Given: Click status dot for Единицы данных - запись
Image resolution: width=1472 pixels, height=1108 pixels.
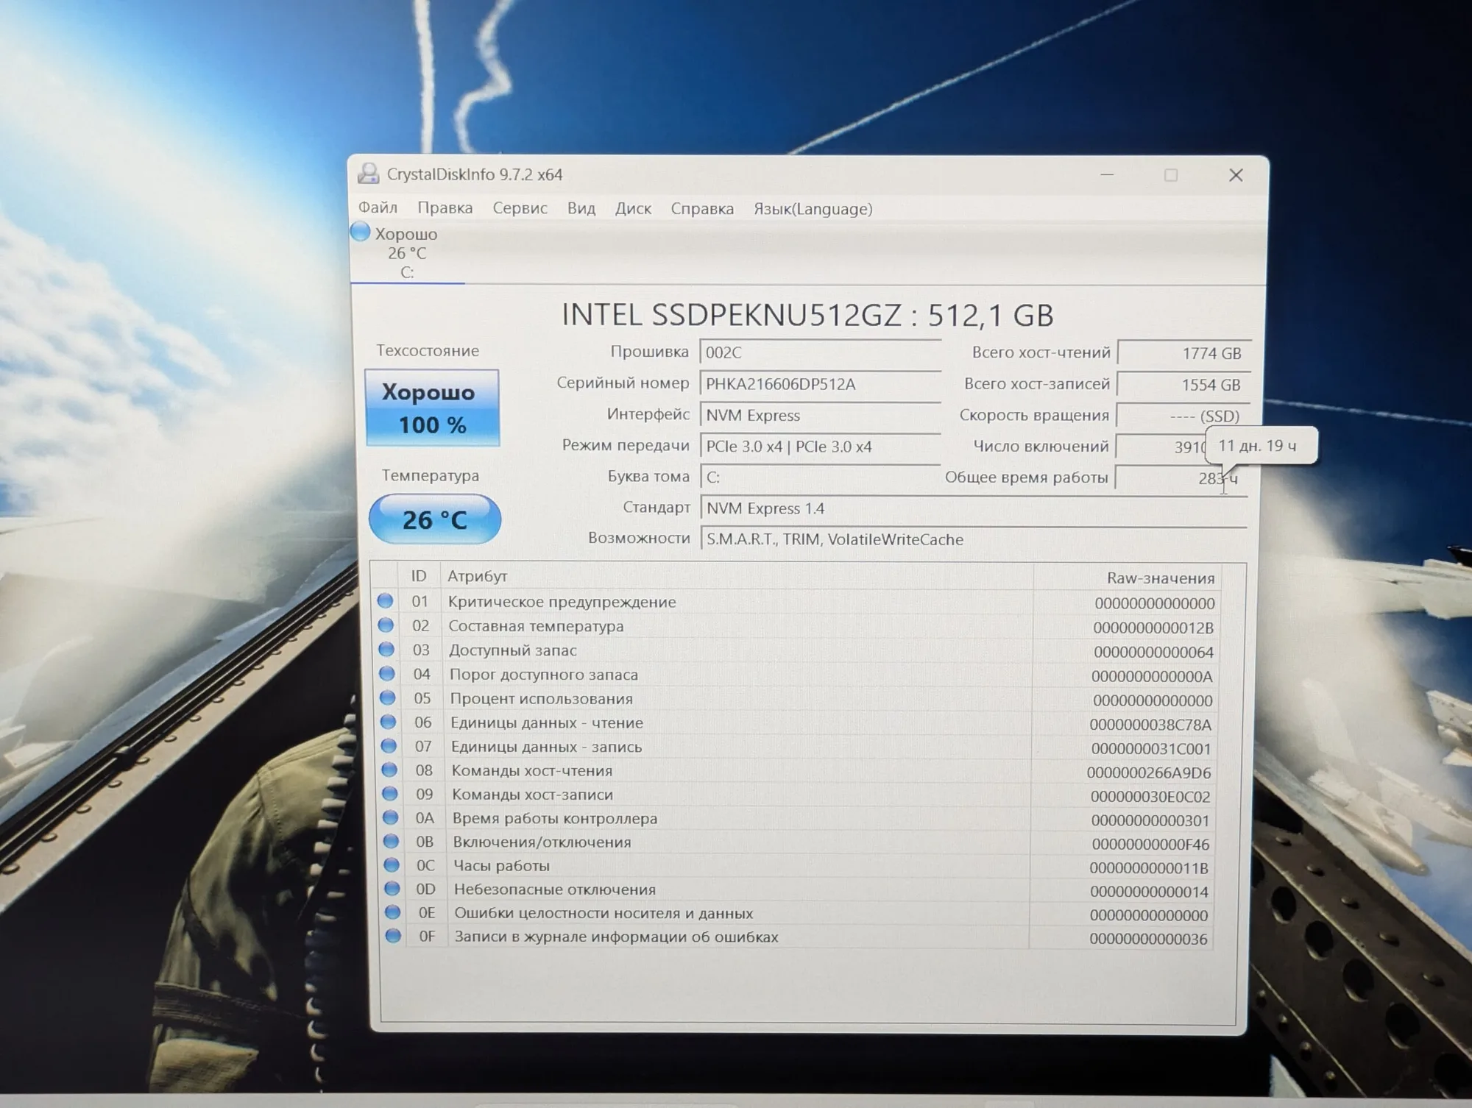Looking at the screenshot, I should pos(389,745).
